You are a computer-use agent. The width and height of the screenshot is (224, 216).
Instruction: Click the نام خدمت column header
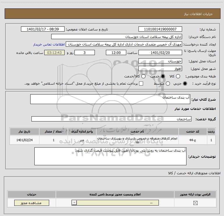point(137,131)
